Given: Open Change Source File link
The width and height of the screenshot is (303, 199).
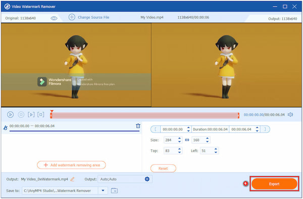Looking at the screenshot, I should click(93, 17).
